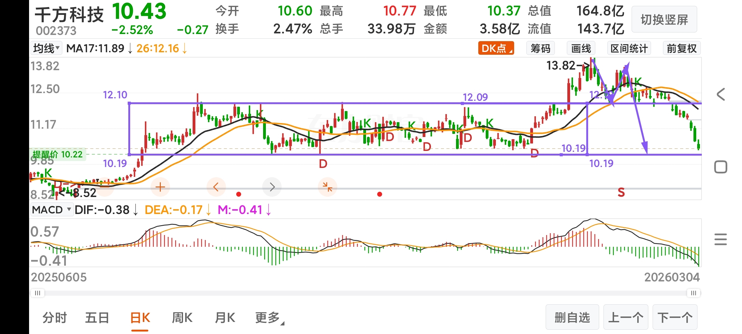Tap the back chevron on right edge
Image resolution: width=742 pixels, height=334 pixels.
pos(721,94)
